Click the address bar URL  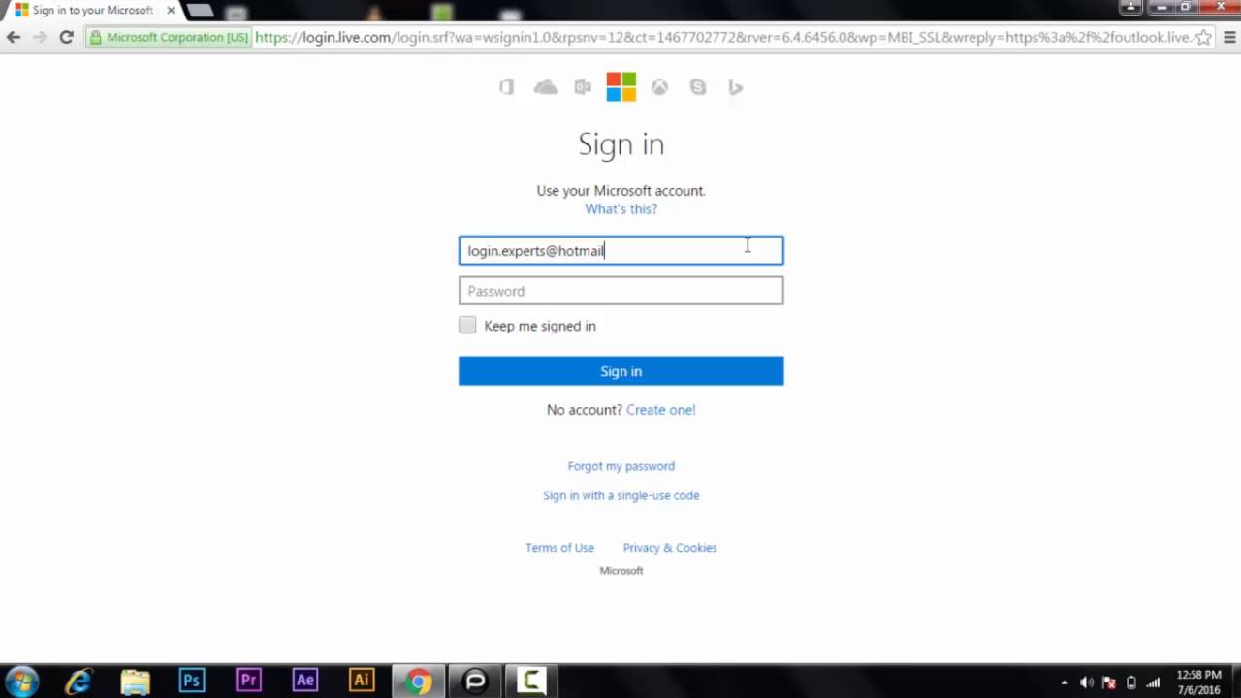[723, 37]
